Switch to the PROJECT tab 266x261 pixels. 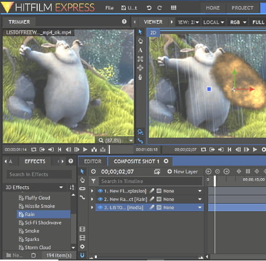pyautogui.click(x=242, y=8)
